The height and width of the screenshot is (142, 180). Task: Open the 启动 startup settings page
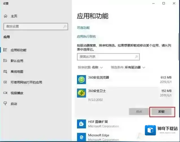click(14, 104)
